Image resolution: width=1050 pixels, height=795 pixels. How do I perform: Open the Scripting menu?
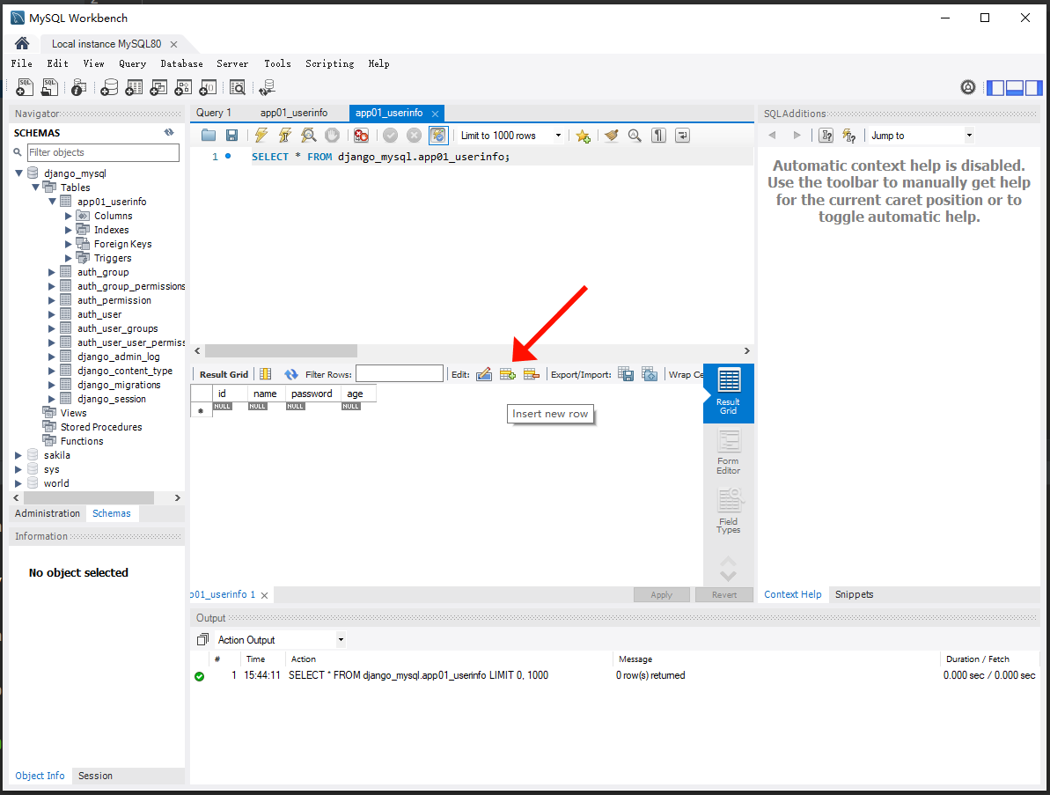click(x=329, y=63)
